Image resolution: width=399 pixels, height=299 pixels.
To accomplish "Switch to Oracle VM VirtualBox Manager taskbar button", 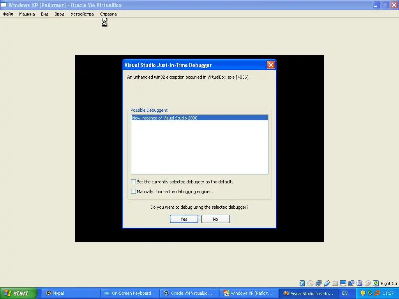I will (x=189, y=293).
